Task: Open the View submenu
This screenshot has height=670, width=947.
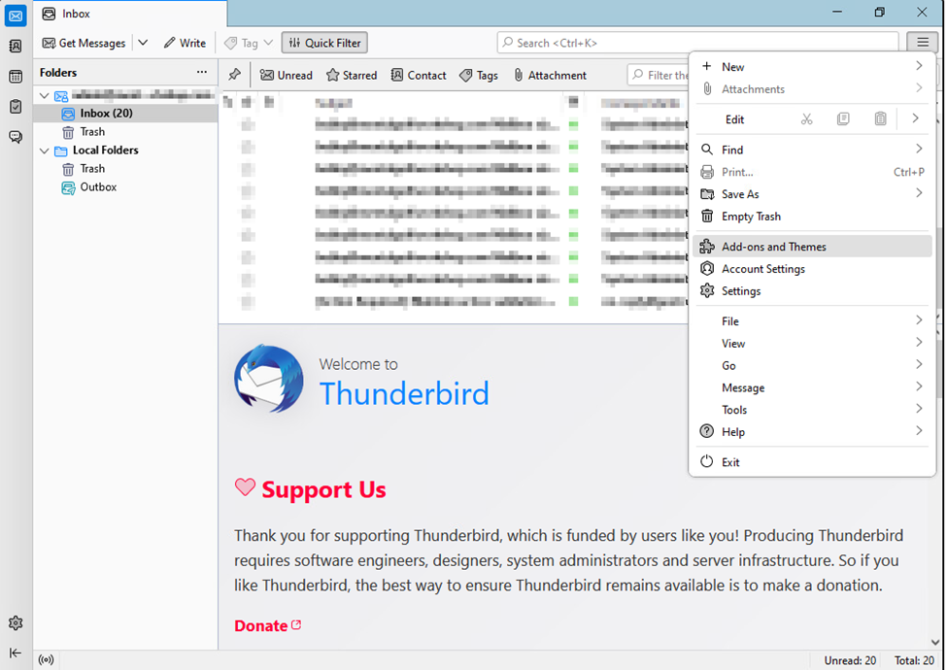Action: (812, 343)
